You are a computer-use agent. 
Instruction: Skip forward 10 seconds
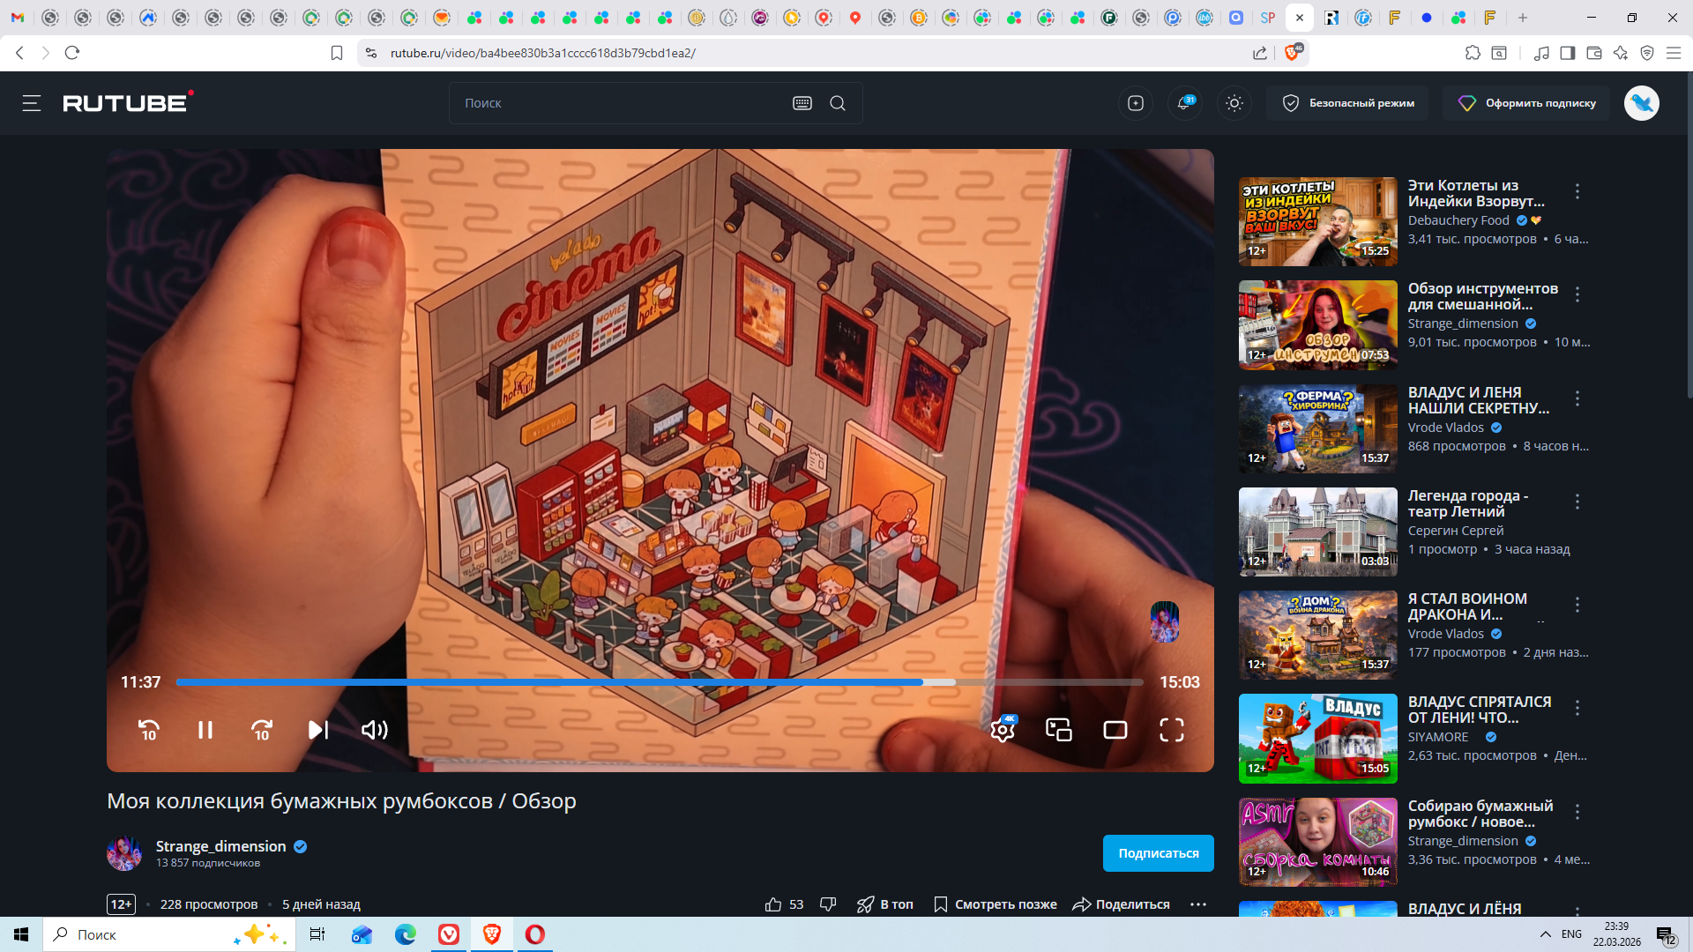tap(262, 730)
